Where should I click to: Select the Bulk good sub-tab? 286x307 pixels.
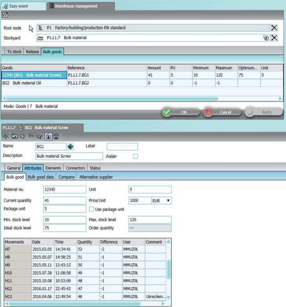click(15, 177)
